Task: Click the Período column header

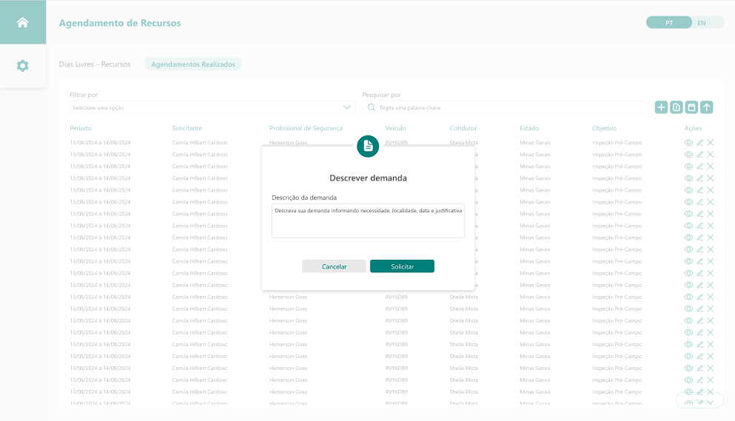Action: (81, 128)
